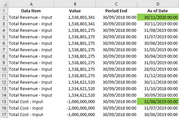Select value 1,534,621,520 in row 14
179x118 pixels.
[x=75, y=95]
